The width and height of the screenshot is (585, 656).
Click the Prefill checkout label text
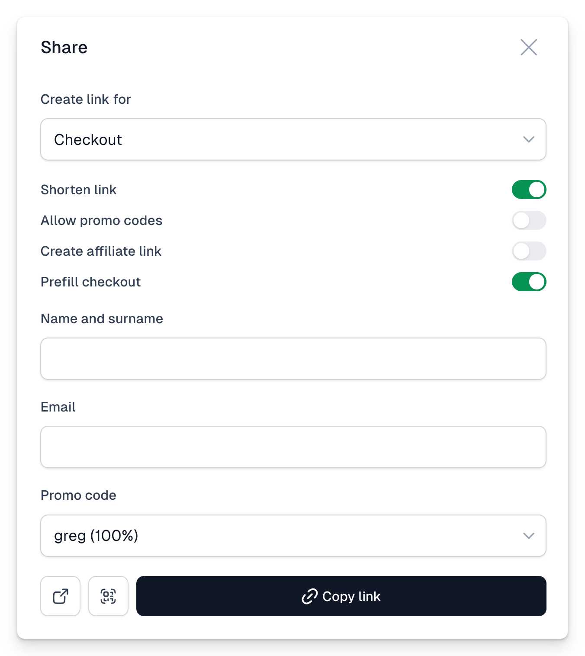pos(90,282)
